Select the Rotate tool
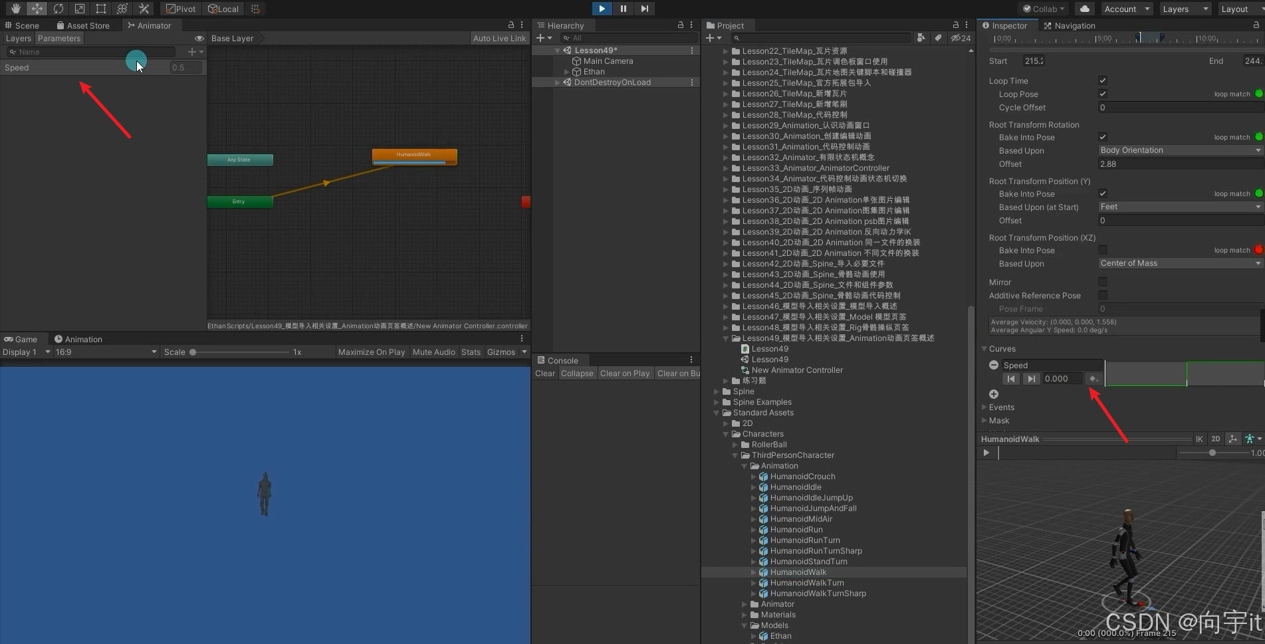The height and width of the screenshot is (644, 1265). pos(58,9)
